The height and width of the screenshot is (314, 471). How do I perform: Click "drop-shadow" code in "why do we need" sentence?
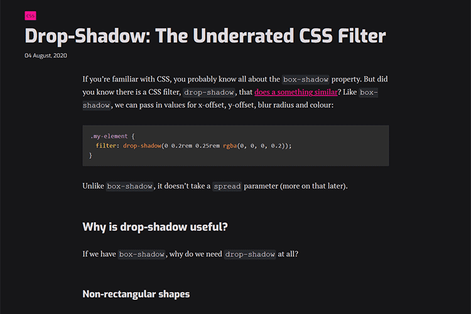click(x=250, y=254)
